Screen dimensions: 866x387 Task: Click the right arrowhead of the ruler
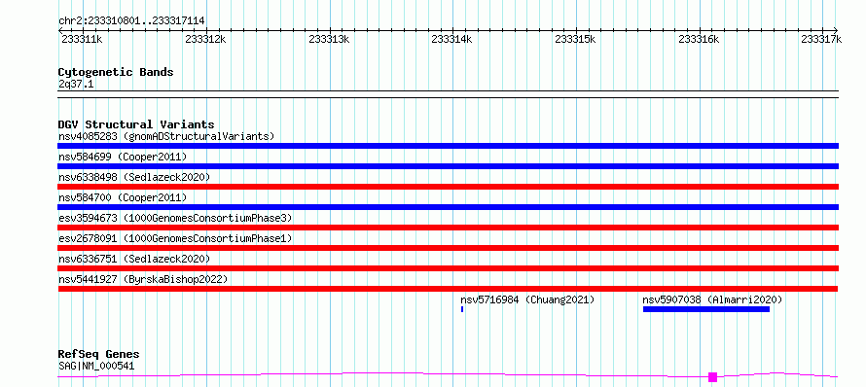coord(836,30)
